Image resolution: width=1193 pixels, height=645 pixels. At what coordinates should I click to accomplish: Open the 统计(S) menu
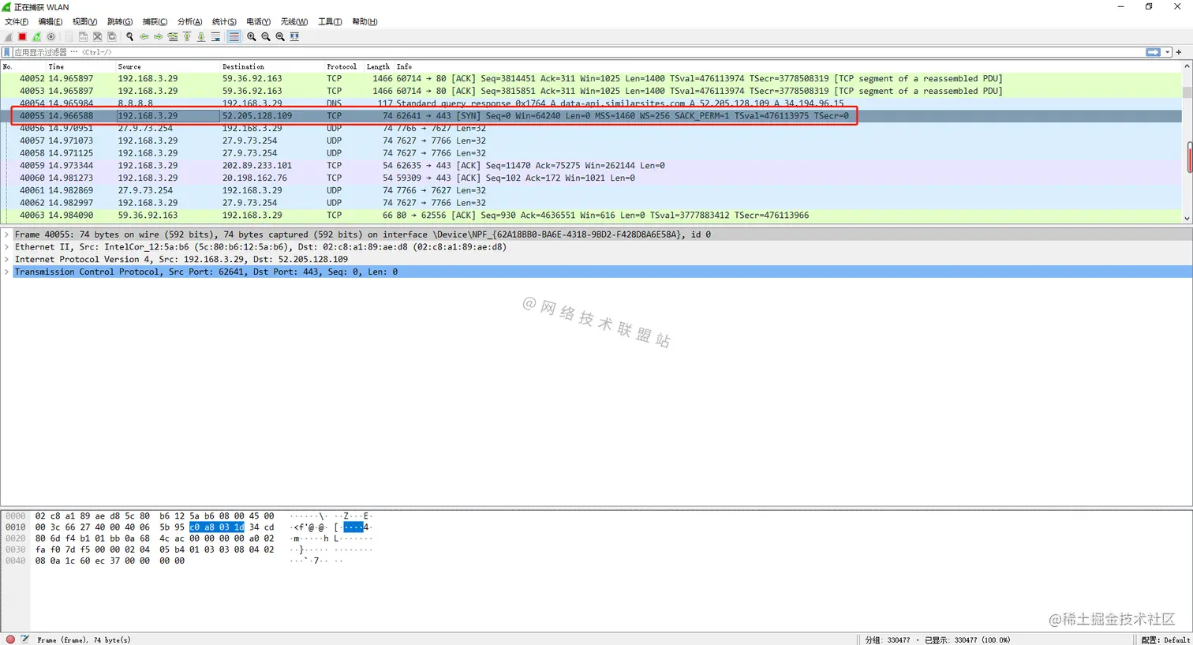click(x=224, y=22)
